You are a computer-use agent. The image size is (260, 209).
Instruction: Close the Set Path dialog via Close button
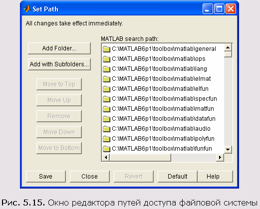(90, 177)
